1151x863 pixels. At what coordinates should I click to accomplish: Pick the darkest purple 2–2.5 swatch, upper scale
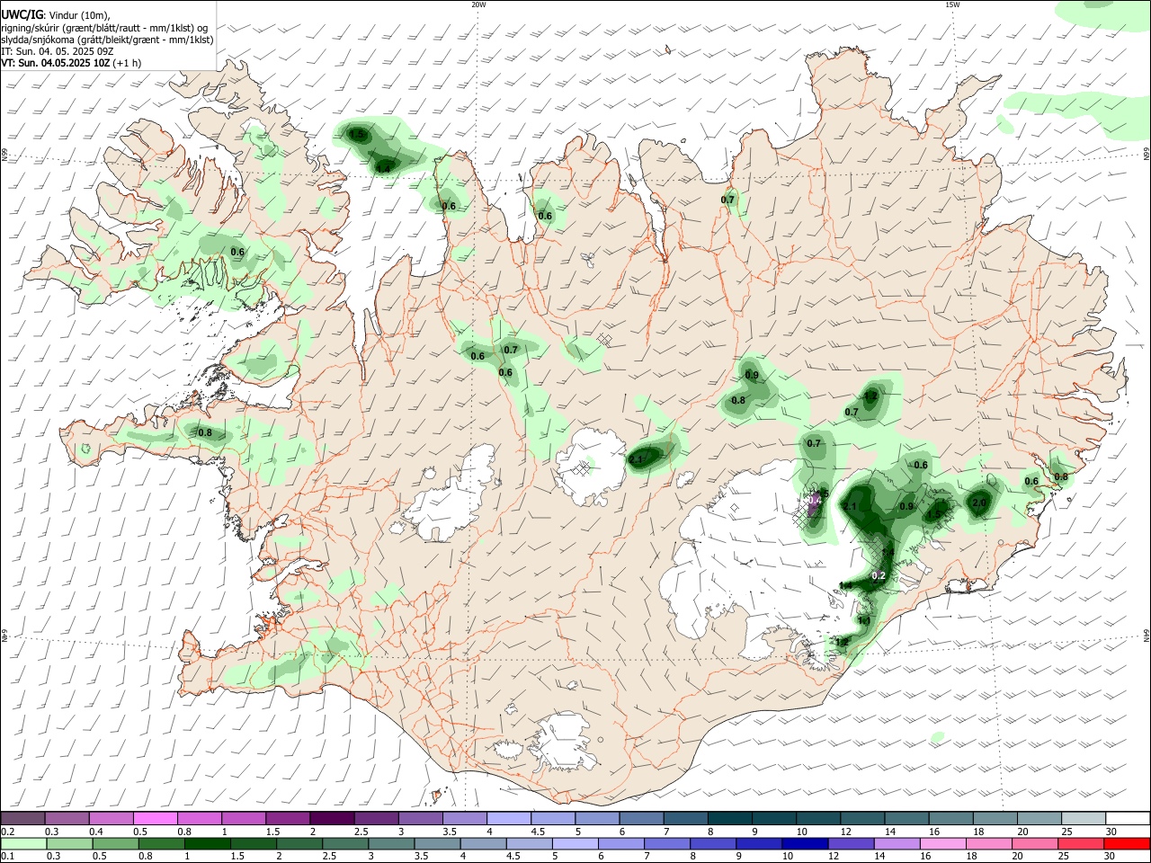[x=332, y=818]
